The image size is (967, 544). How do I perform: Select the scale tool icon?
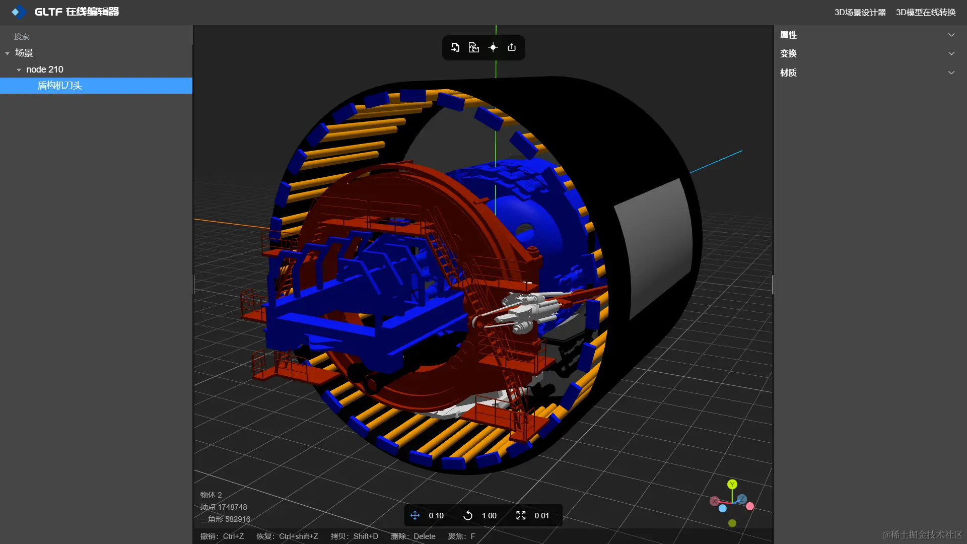(x=521, y=515)
